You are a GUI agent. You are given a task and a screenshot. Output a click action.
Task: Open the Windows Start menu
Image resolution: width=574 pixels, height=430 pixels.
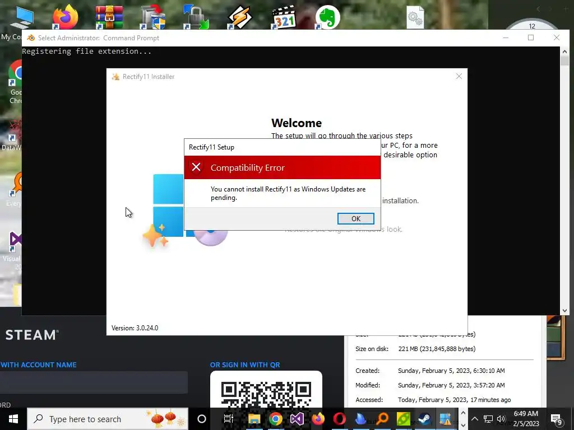click(13, 419)
